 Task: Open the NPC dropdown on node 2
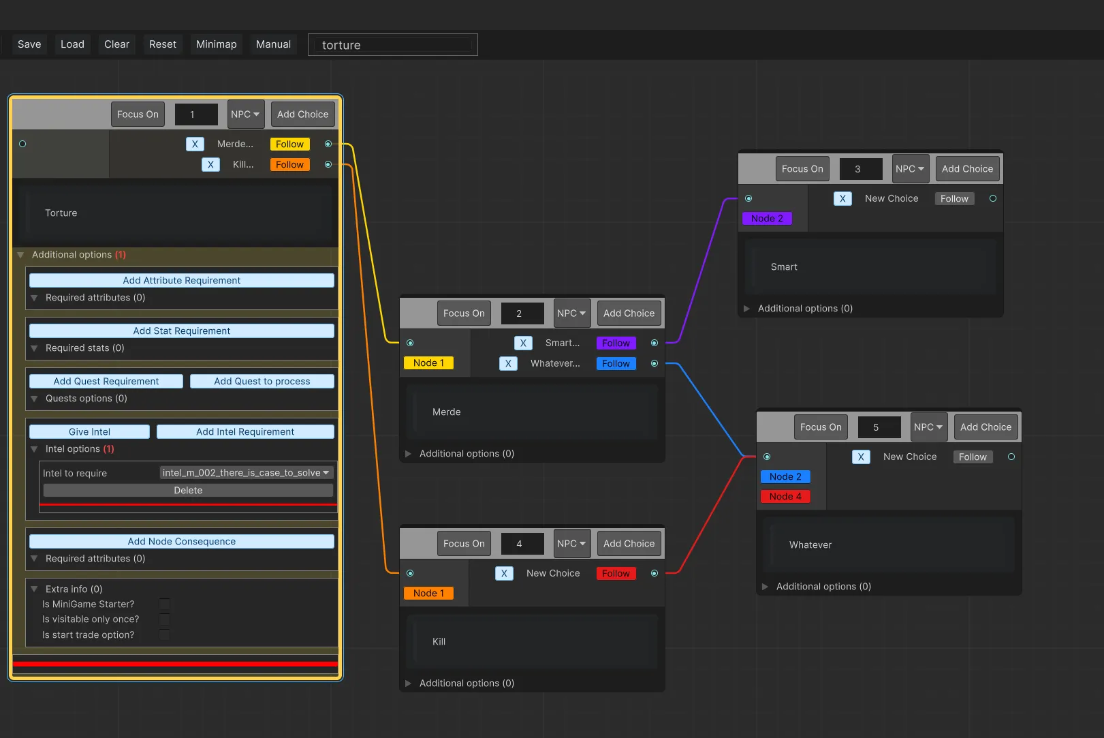[x=571, y=313]
